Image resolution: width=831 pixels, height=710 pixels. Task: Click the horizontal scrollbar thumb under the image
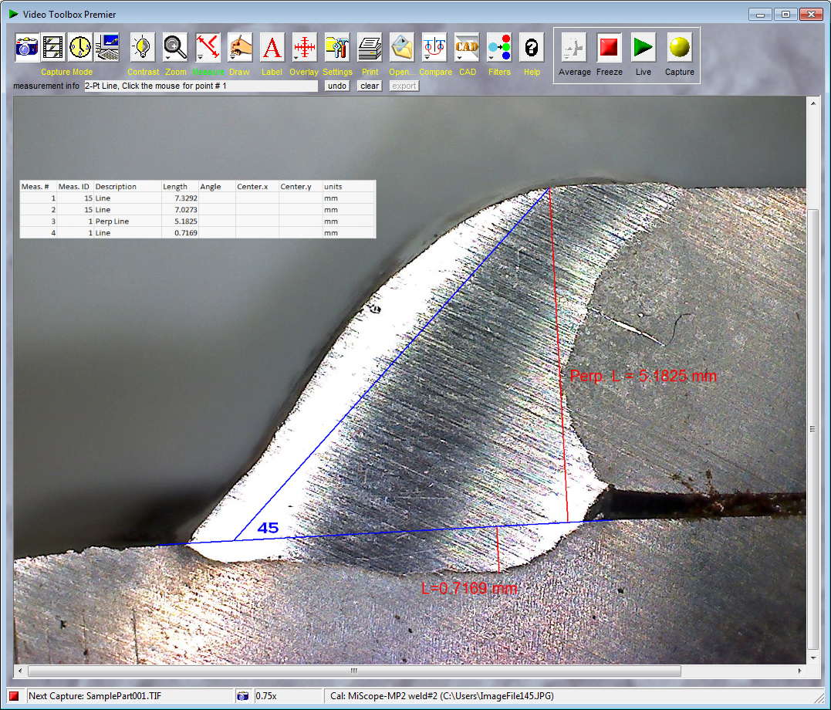[x=354, y=671]
